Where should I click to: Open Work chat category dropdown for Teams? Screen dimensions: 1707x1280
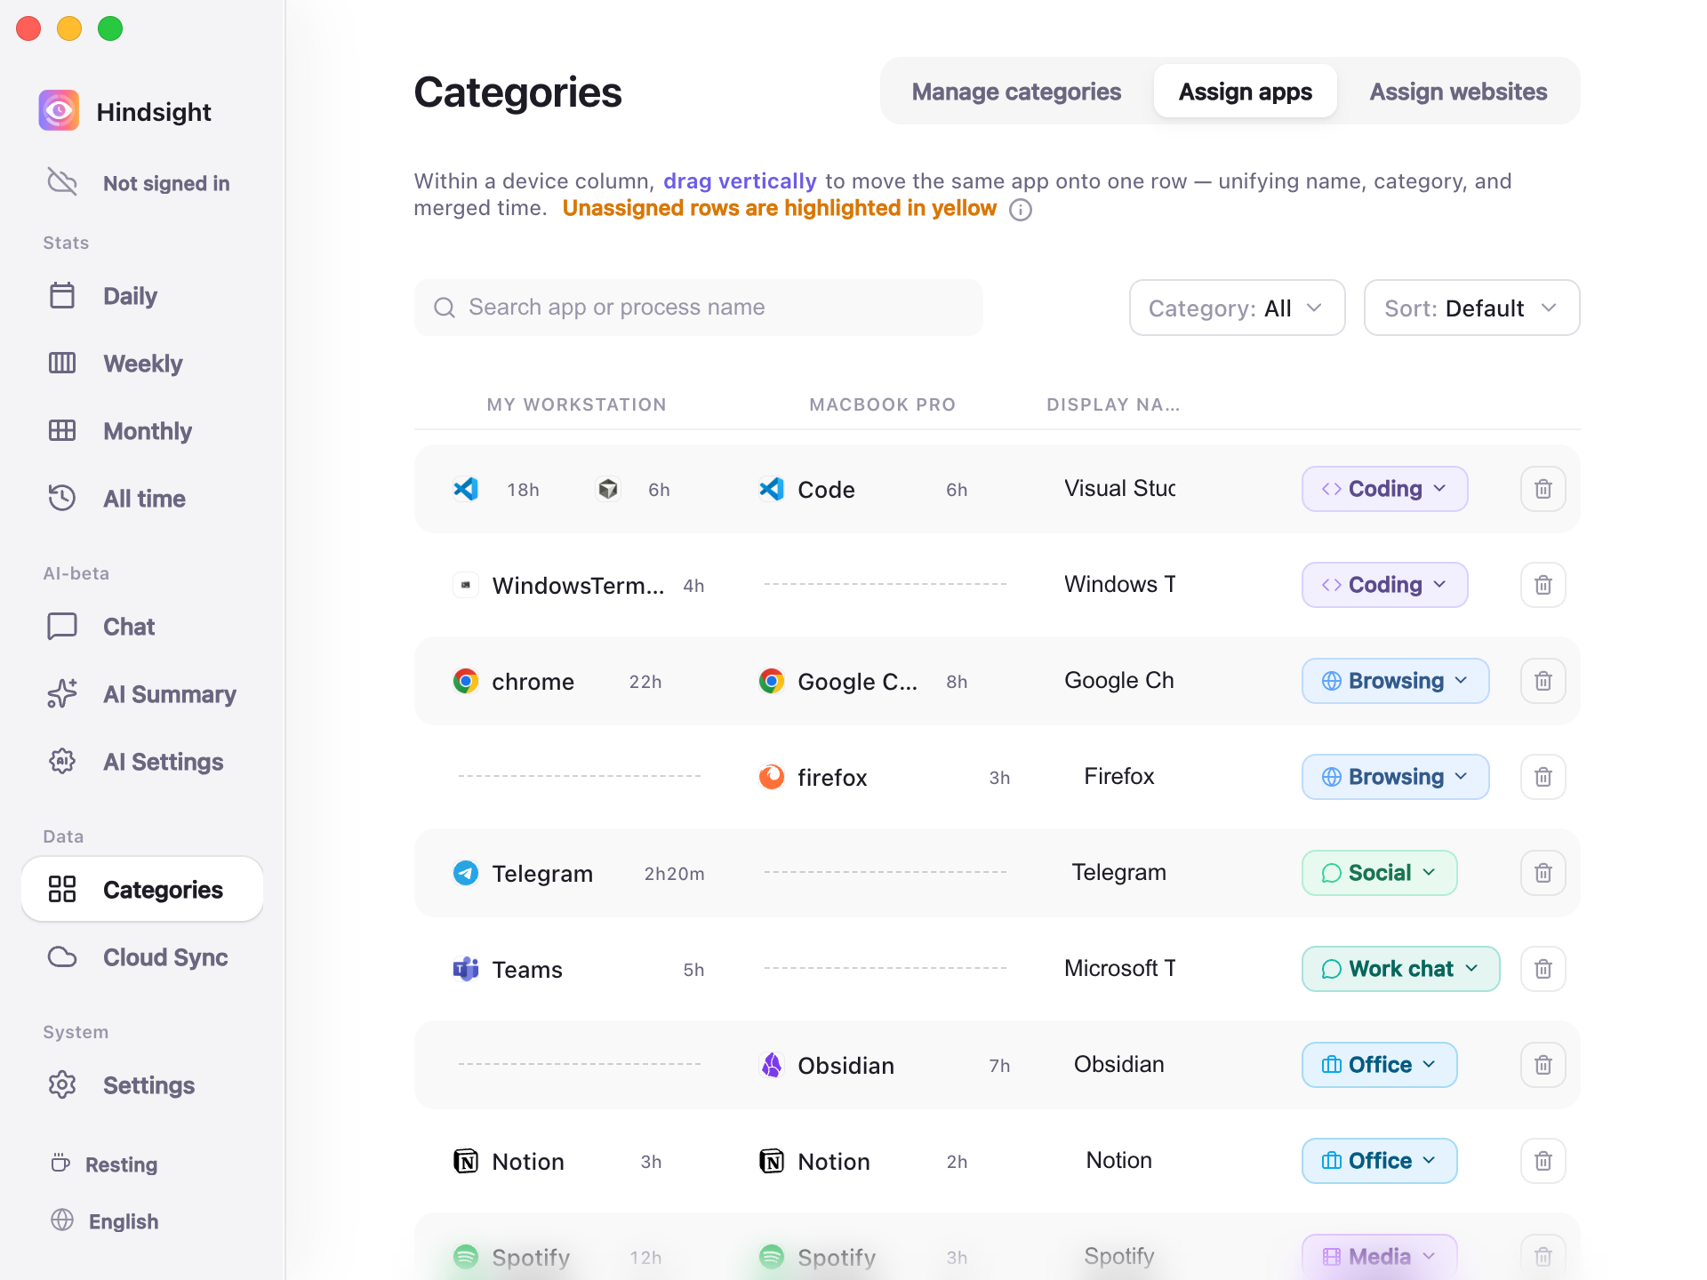[1400, 969]
